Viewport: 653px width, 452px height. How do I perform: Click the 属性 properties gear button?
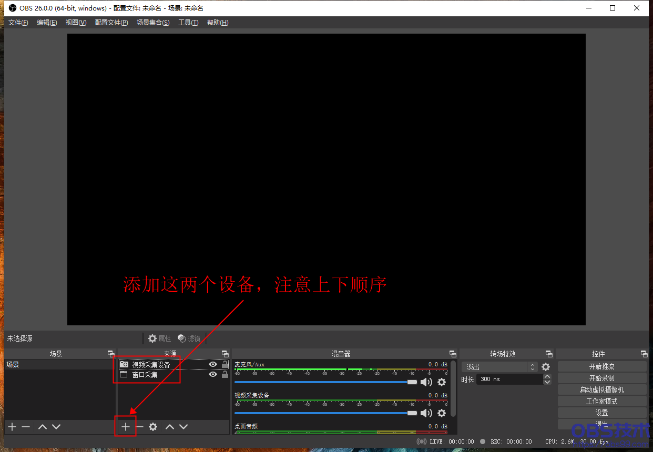coord(159,338)
